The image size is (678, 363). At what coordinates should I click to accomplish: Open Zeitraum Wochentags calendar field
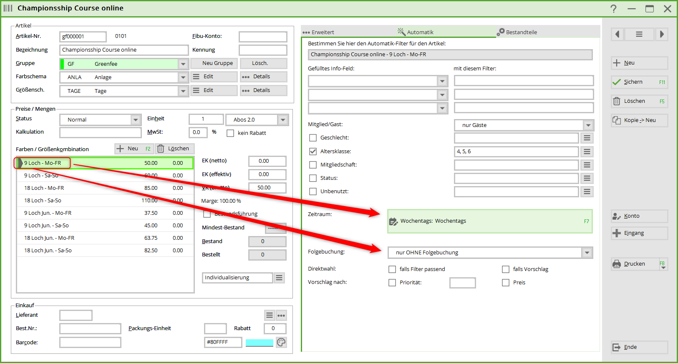[x=490, y=221]
